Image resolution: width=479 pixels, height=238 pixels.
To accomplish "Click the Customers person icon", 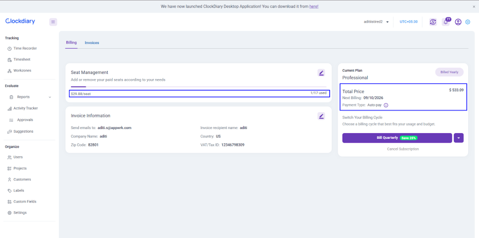I will pyautogui.click(x=9, y=180).
